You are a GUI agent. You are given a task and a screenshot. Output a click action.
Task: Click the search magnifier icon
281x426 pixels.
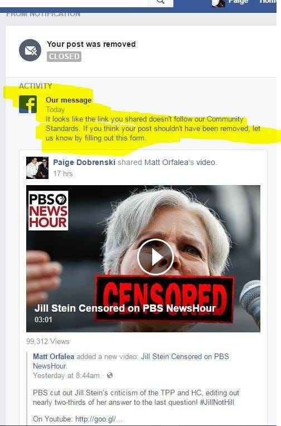(161, 2)
